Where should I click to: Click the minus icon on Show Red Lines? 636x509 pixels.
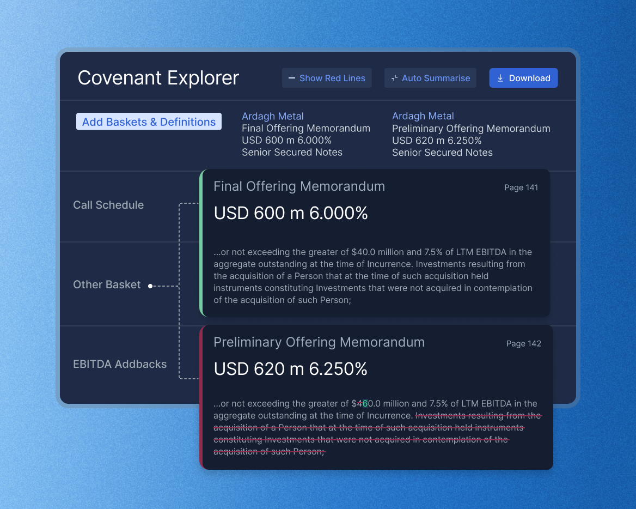(291, 78)
